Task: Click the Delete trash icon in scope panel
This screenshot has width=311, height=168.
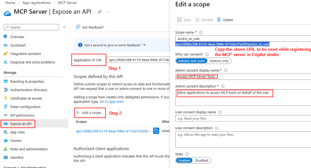Action: pos(219,20)
